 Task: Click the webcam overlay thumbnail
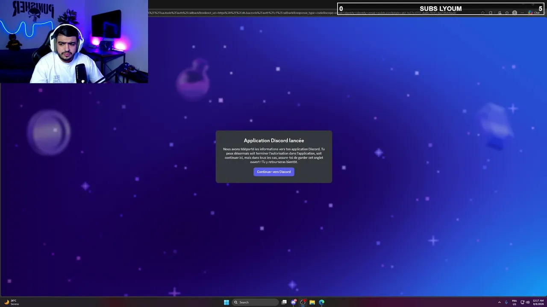click(74, 41)
